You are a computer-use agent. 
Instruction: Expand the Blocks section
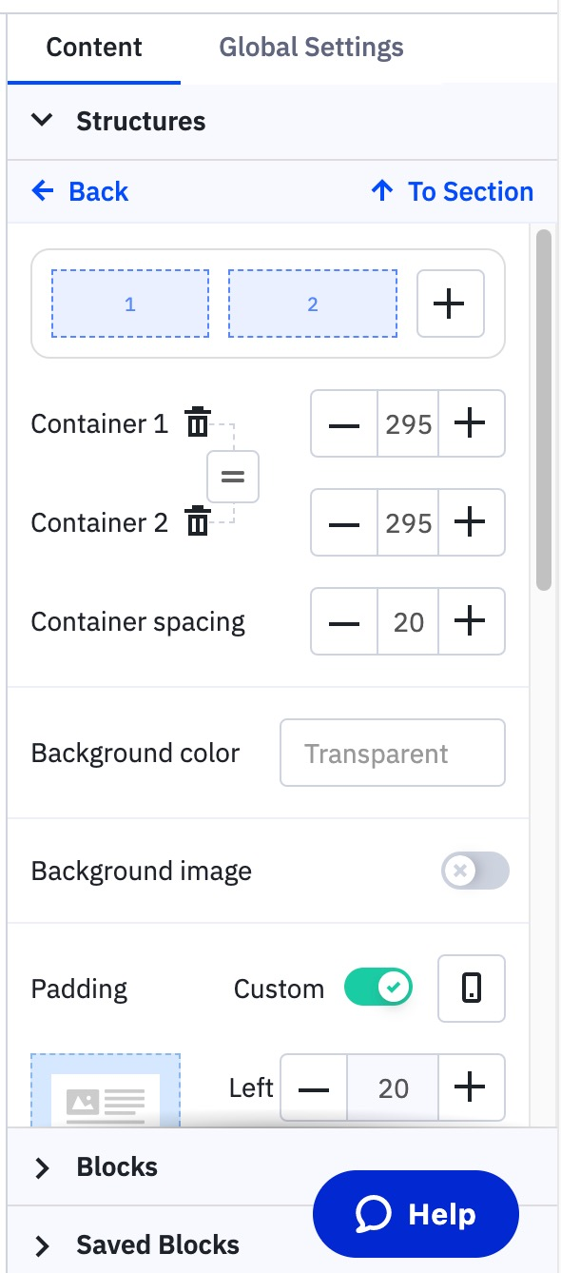42,1166
